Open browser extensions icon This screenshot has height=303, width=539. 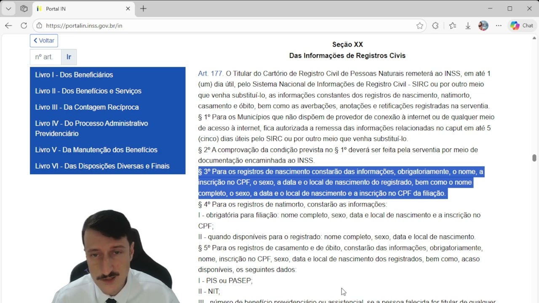click(x=435, y=26)
